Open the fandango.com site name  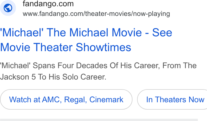tap(48, 4)
